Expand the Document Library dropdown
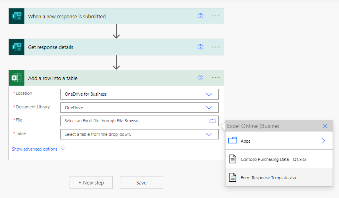The image size is (339, 198). point(209,108)
